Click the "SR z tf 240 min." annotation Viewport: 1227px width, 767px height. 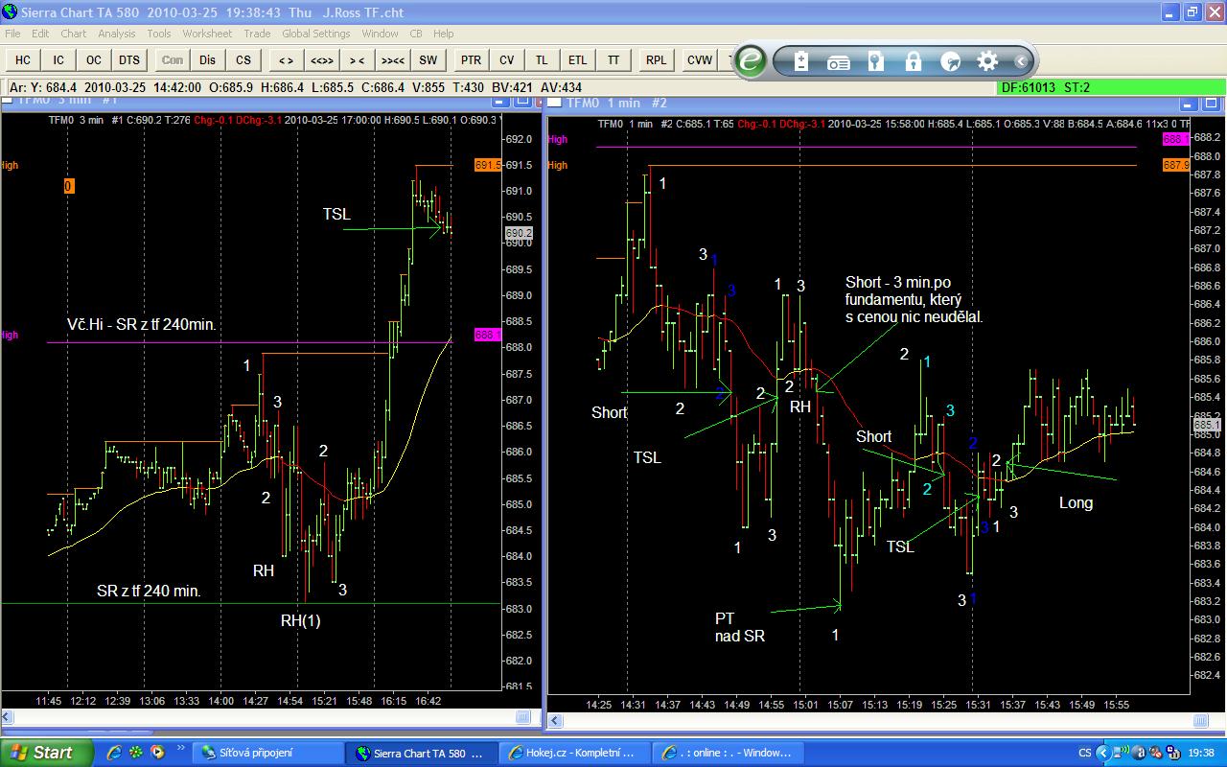(x=149, y=591)
